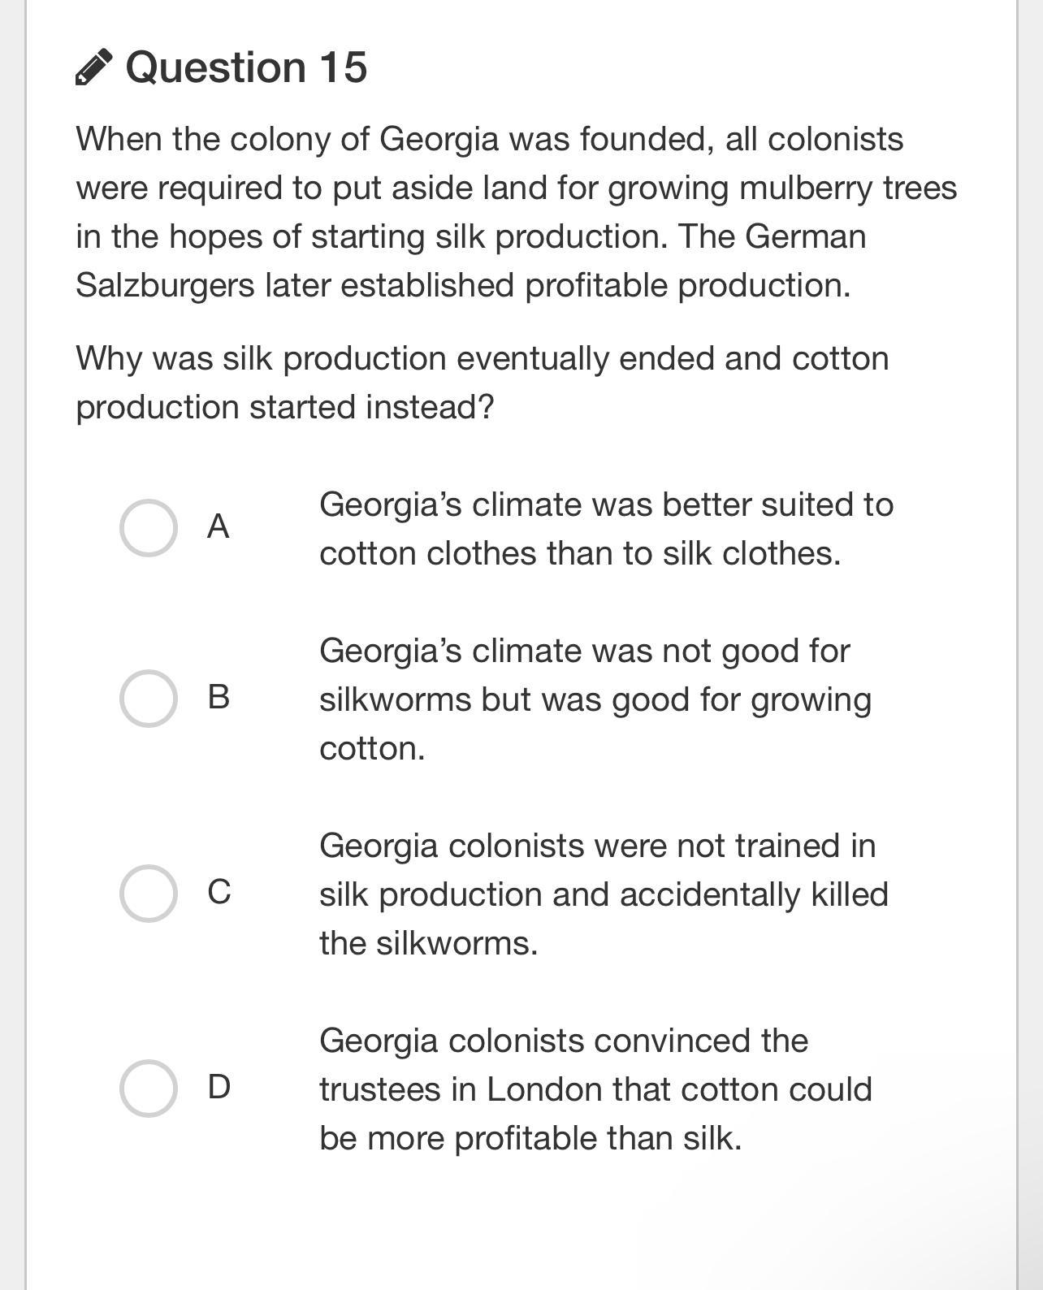Click the prompt asking why silk production ended
This screenshot has width=1043, height=1290.
pyautogui.click(x=483, y=383)
